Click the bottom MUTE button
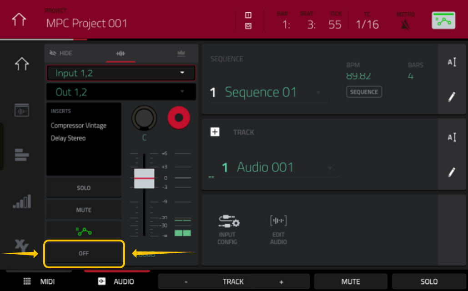Viewport: 468px width, 291px height. (x=351, y=282)
